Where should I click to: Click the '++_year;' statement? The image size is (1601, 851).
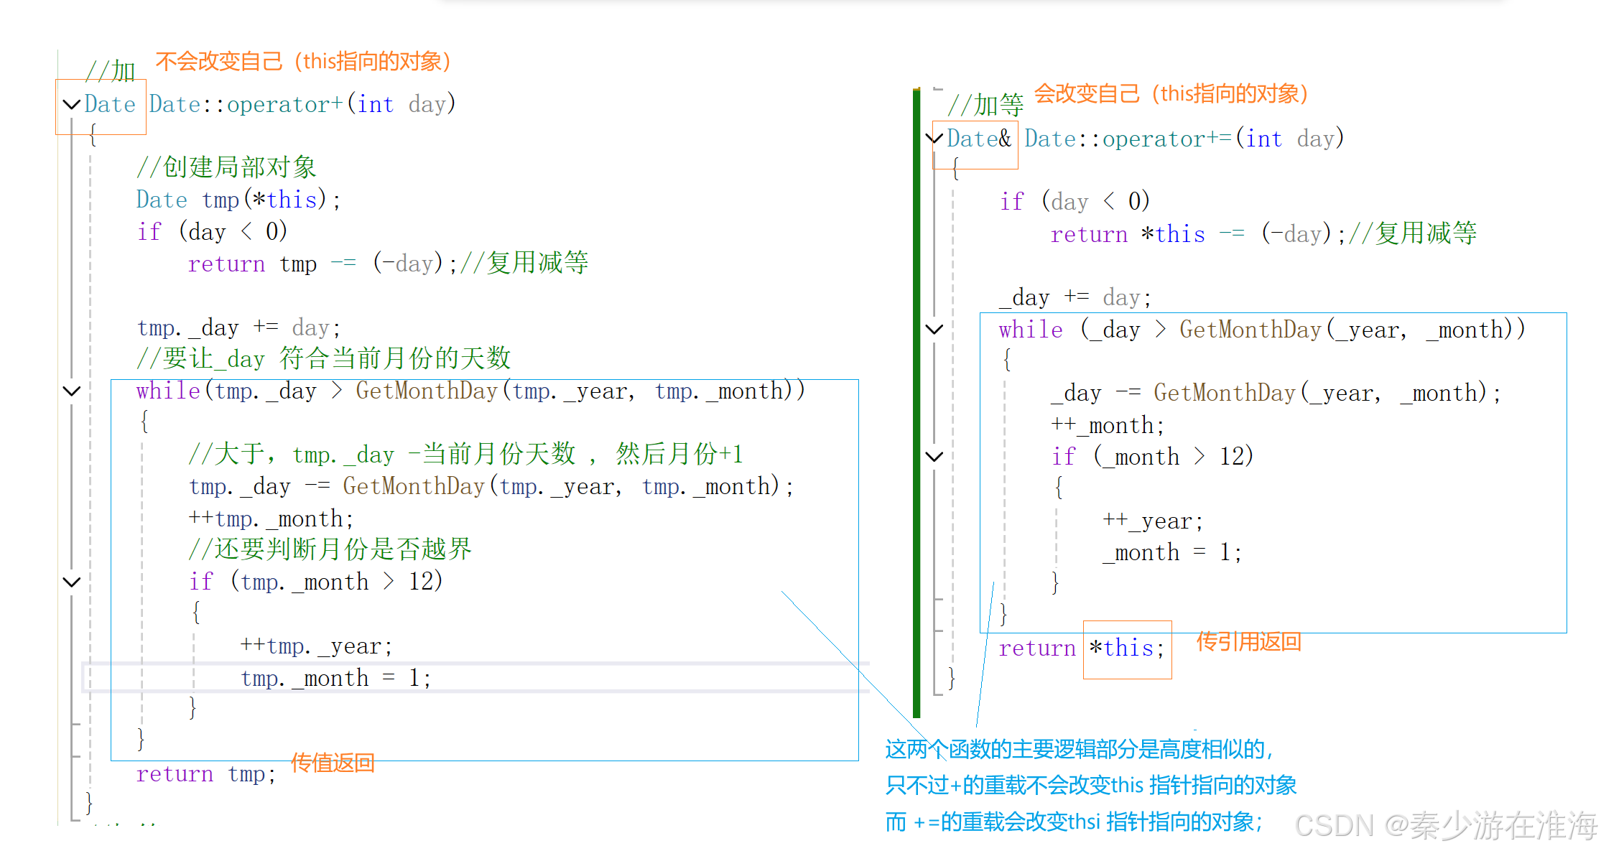tap(1152, 521)
